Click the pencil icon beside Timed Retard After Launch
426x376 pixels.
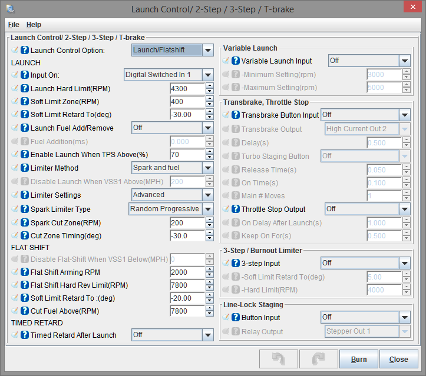[15, 335]
